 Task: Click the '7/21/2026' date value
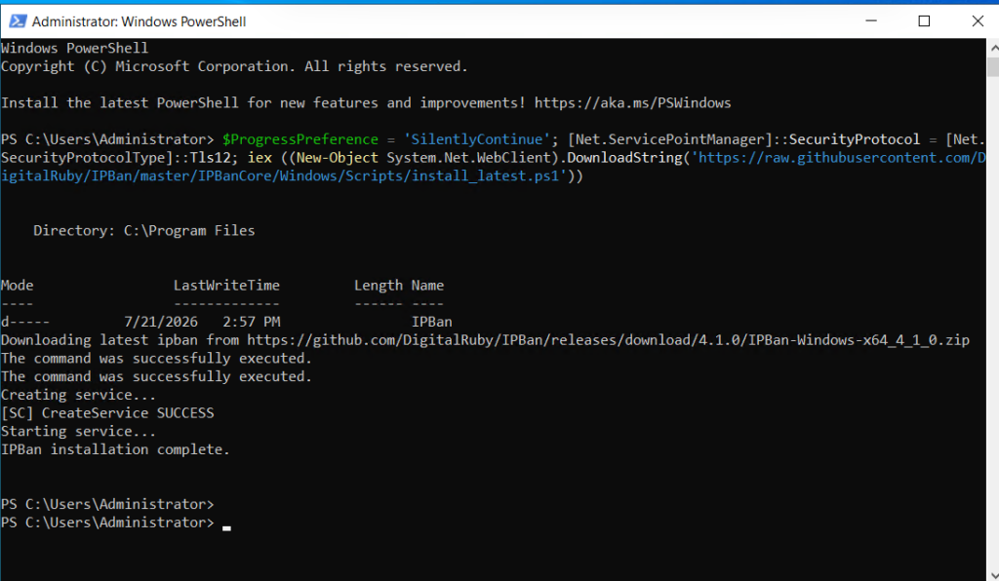pos(161,322)
